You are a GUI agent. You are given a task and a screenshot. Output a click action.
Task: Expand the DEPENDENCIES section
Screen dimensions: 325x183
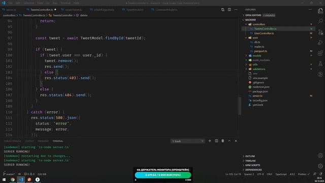(x=253, y=170)
